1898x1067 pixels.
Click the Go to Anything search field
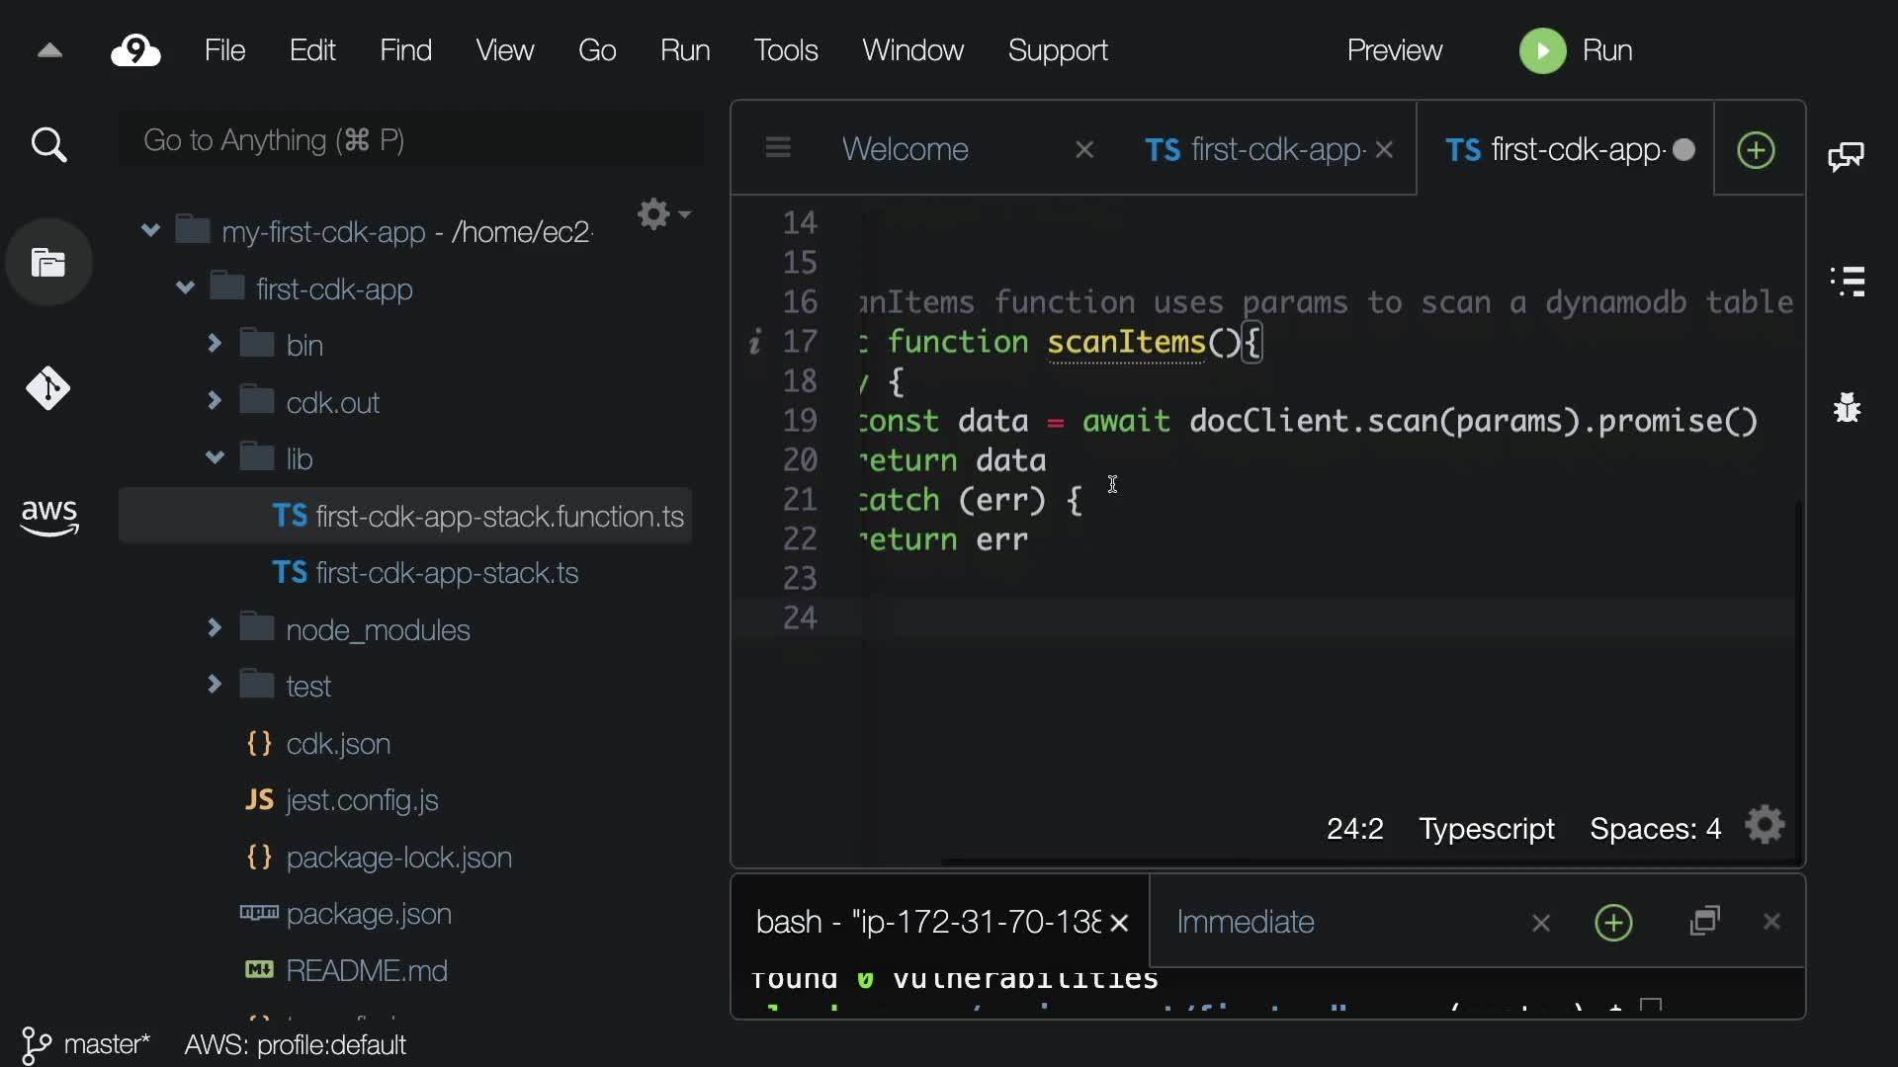(410, 140)
